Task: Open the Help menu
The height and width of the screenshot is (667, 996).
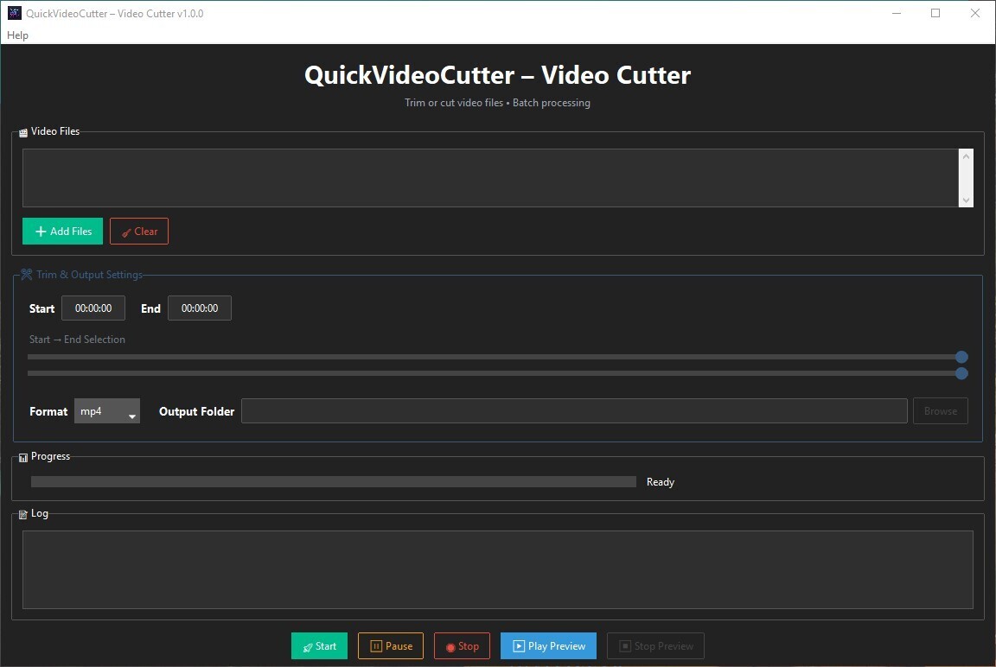Action: (x=17, y=35)
